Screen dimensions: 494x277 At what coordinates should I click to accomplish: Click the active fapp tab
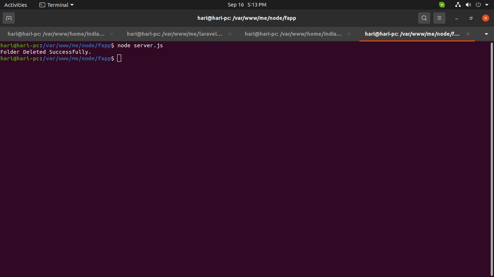(x=412, y=34)
